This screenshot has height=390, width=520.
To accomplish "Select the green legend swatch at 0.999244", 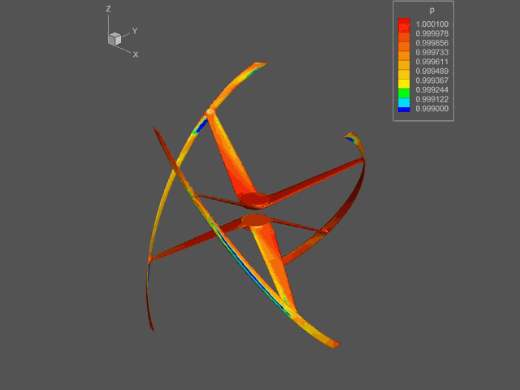I will click(404, 93).
